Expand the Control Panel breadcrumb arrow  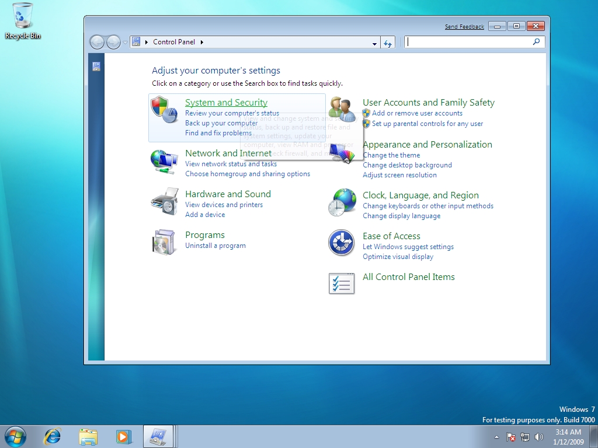pos(201,41)
